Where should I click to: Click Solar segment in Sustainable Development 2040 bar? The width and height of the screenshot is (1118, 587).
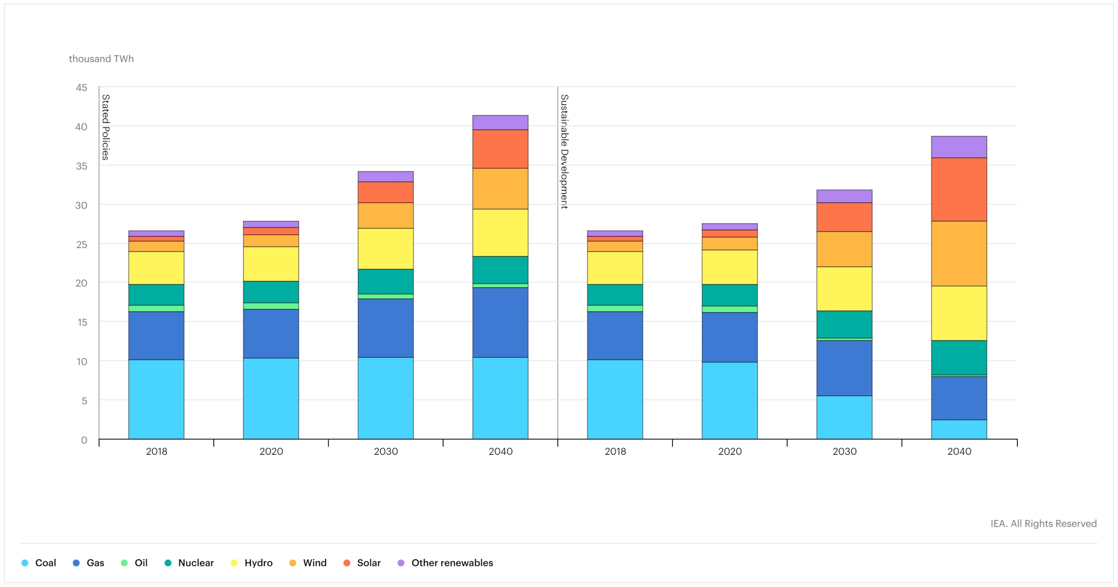pos(959,189)
